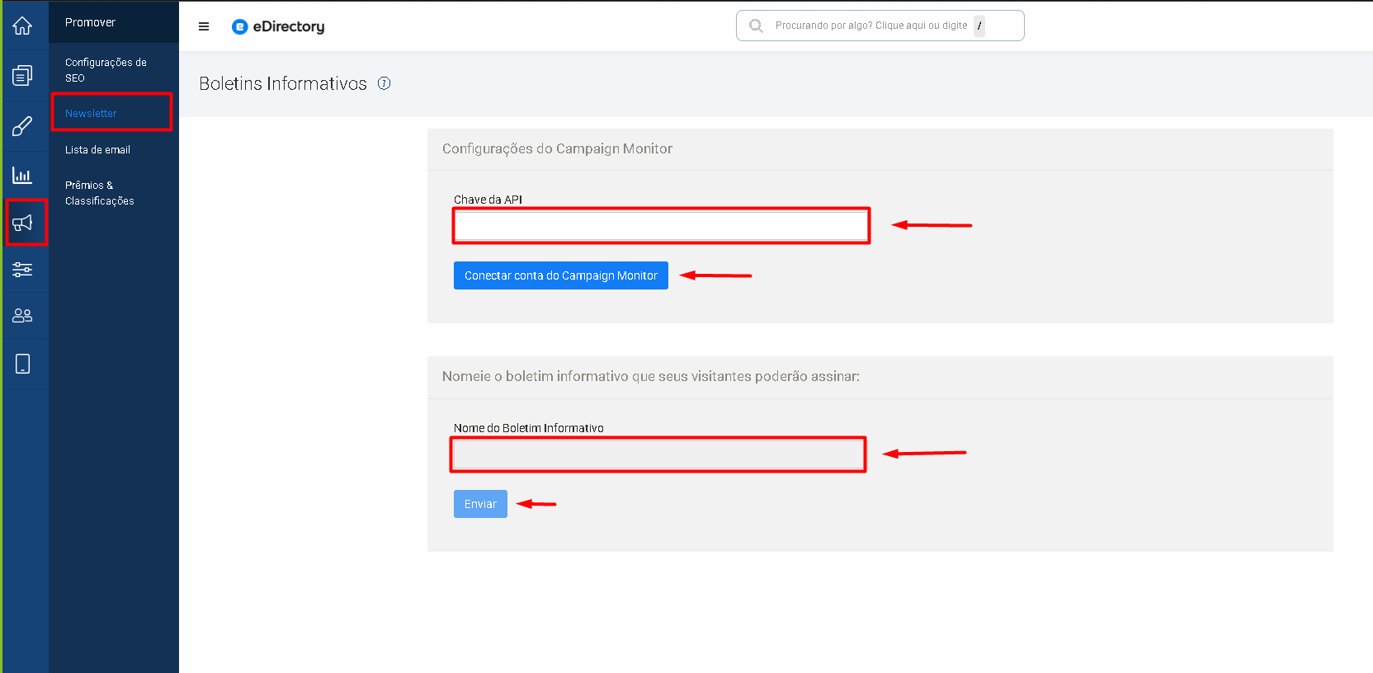Viewport: 1373px width, 673px height.
Task: Click the Enviar button
Action: [x=480, y=504]
